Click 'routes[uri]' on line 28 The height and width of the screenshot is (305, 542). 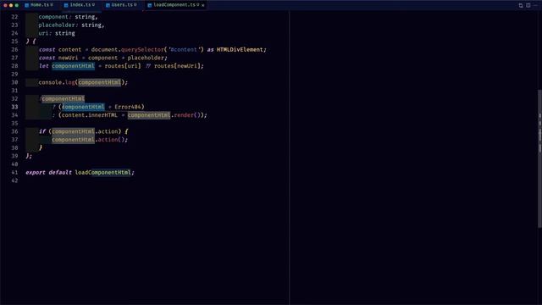(x=123, y=66)
